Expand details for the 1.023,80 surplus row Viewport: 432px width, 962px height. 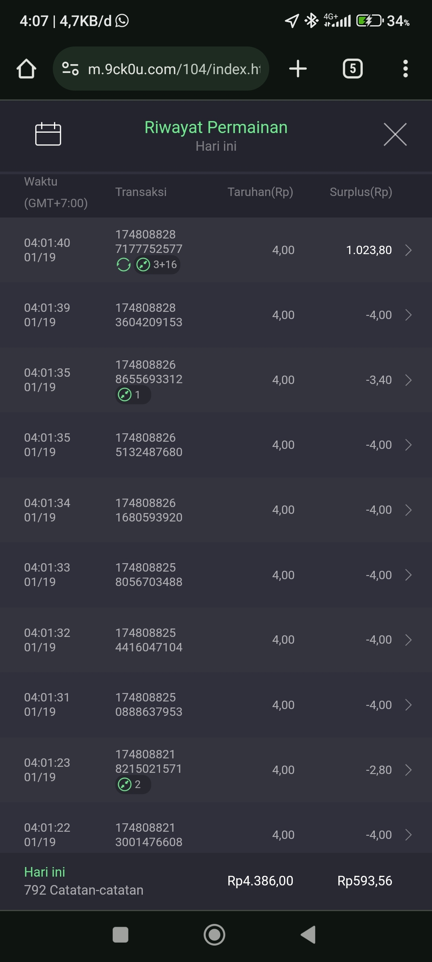(x=408, y=250)
